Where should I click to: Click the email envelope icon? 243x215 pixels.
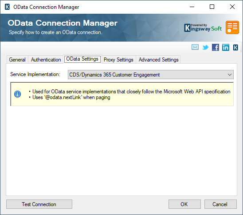pyautogui.click(x=195, y=47)
